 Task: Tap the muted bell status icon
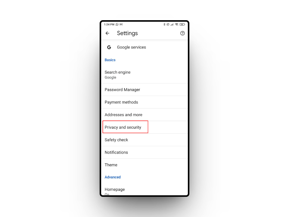(168, 24)
